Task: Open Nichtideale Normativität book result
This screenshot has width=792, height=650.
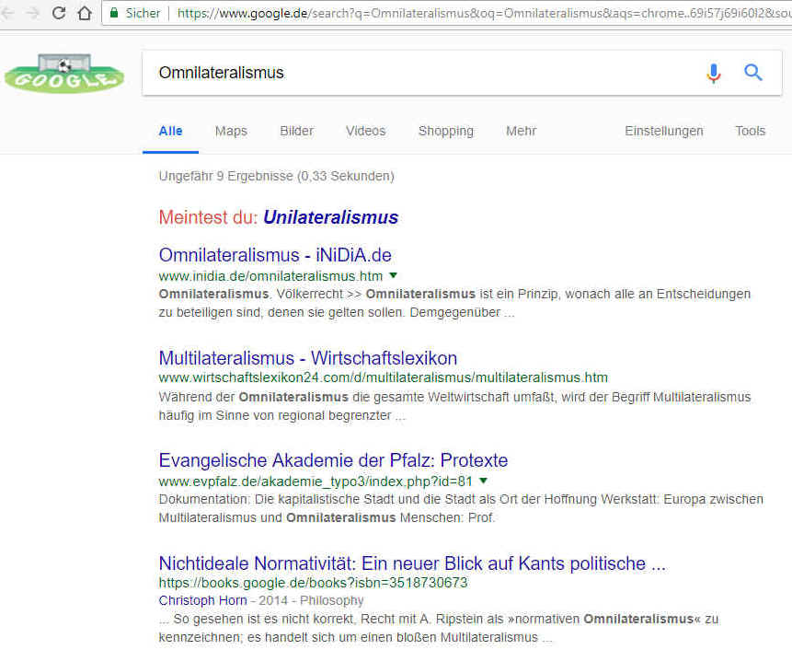Action: click(x=413, y=563)
